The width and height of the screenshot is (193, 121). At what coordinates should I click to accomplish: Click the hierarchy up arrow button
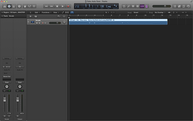point(31,13)
